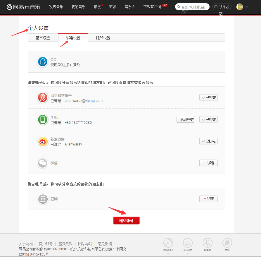Image resolution: width=261 pixels, height=257 pixels.
Task: Click 修改密码 next to the phone number
Action: [x=186, y=119]
